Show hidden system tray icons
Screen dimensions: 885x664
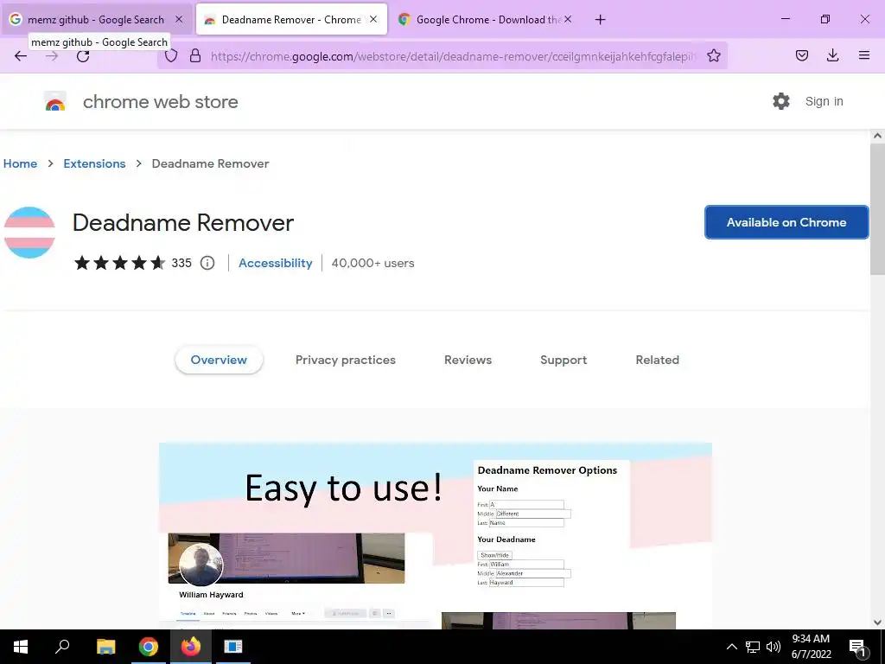click(x=731, y=647)
